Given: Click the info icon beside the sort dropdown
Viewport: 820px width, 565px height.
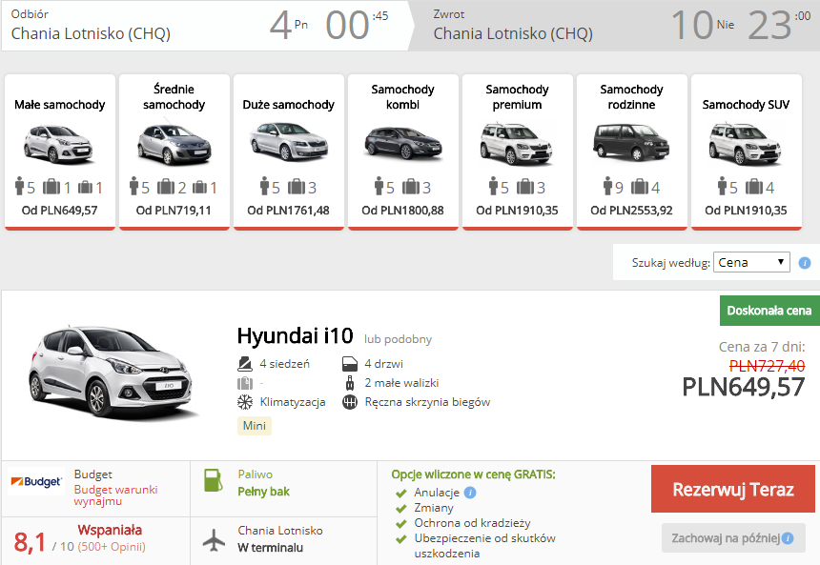Looking at the screenshot, I should pyautogui.click(x=805, y=262).
